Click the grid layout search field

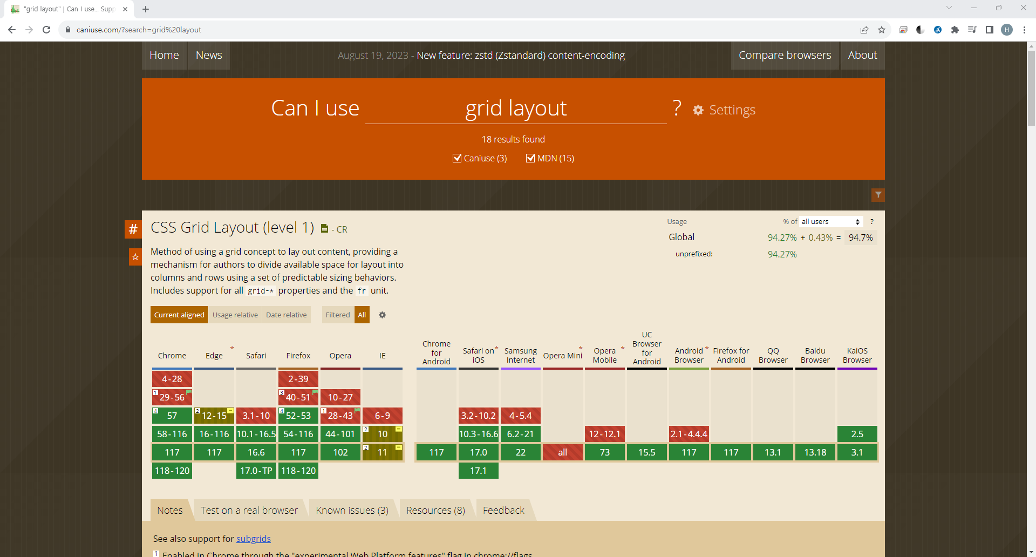click(516, 108)
